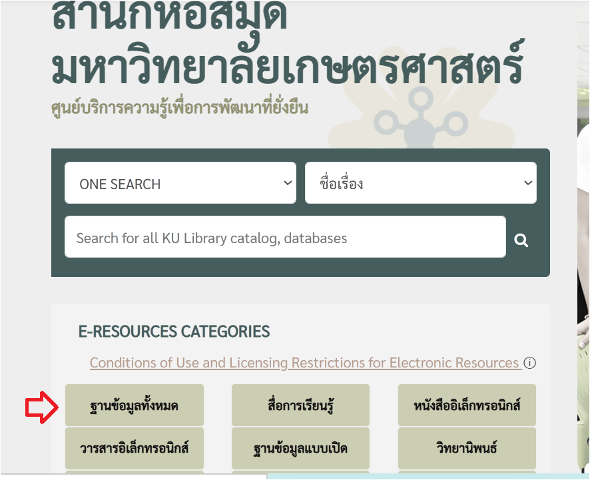
Task: Open Conditions of Use and Licensing Restrictions link
Action: tap(306, 363)
